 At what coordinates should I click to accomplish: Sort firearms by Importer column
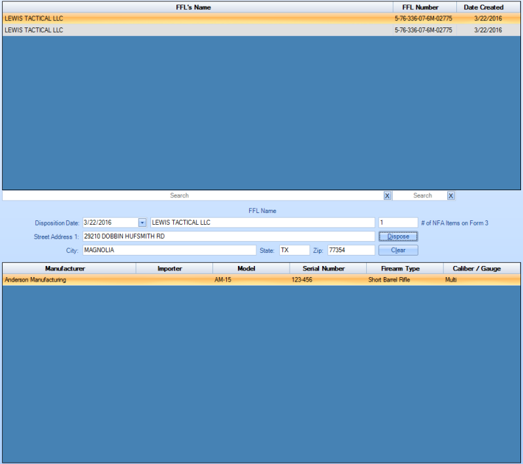click(174, 269)
